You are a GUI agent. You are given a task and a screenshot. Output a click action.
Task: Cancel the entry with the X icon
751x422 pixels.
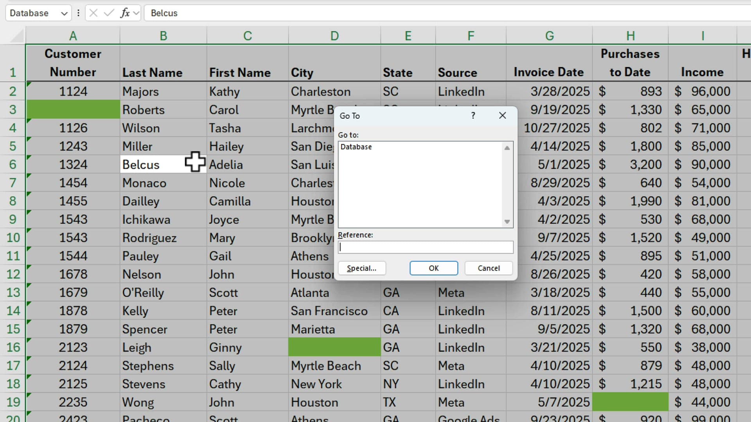point(93,13)
